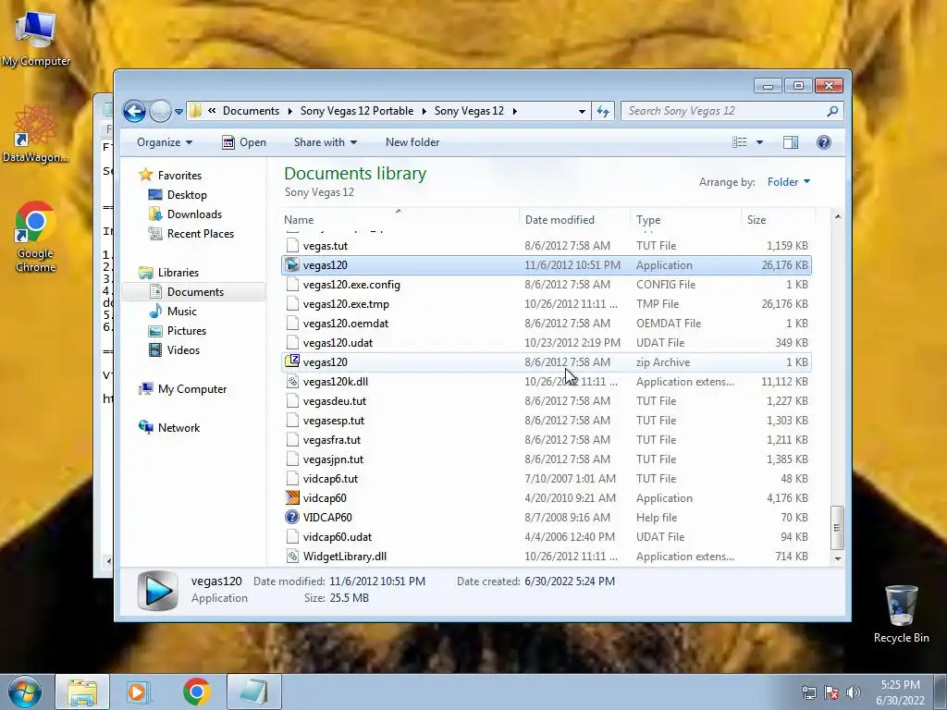Click the Change your view icon

740,142
